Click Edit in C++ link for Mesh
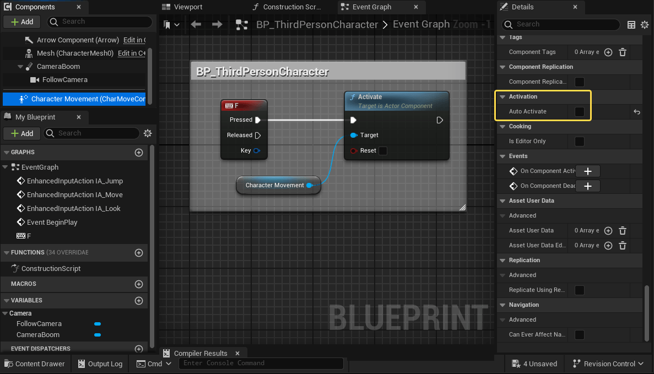Screen dimensions: 654x374 point(131,53)
